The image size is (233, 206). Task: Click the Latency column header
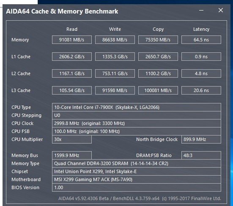[201, 30]
